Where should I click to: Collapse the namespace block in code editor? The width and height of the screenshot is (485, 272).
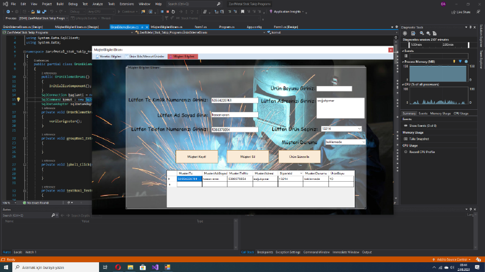[24, 52]
